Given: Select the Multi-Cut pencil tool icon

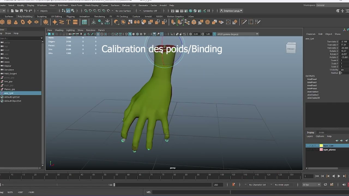Looking at the screenshot, I should tap(244, 22).
